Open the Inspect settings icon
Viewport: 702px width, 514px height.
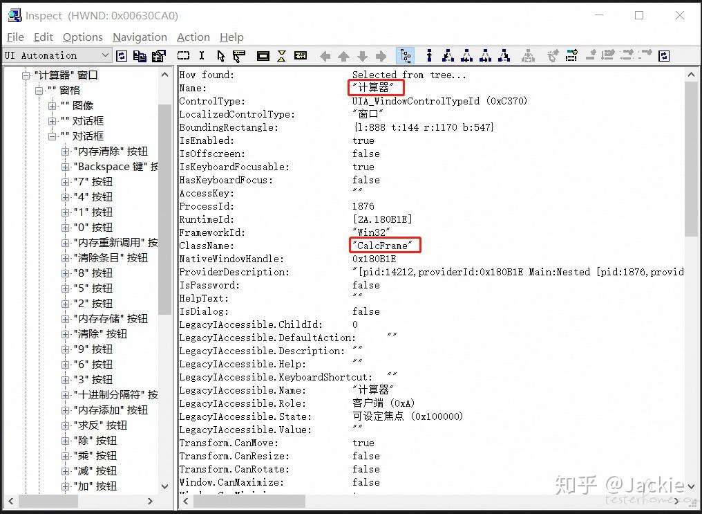tap(158, 55)
